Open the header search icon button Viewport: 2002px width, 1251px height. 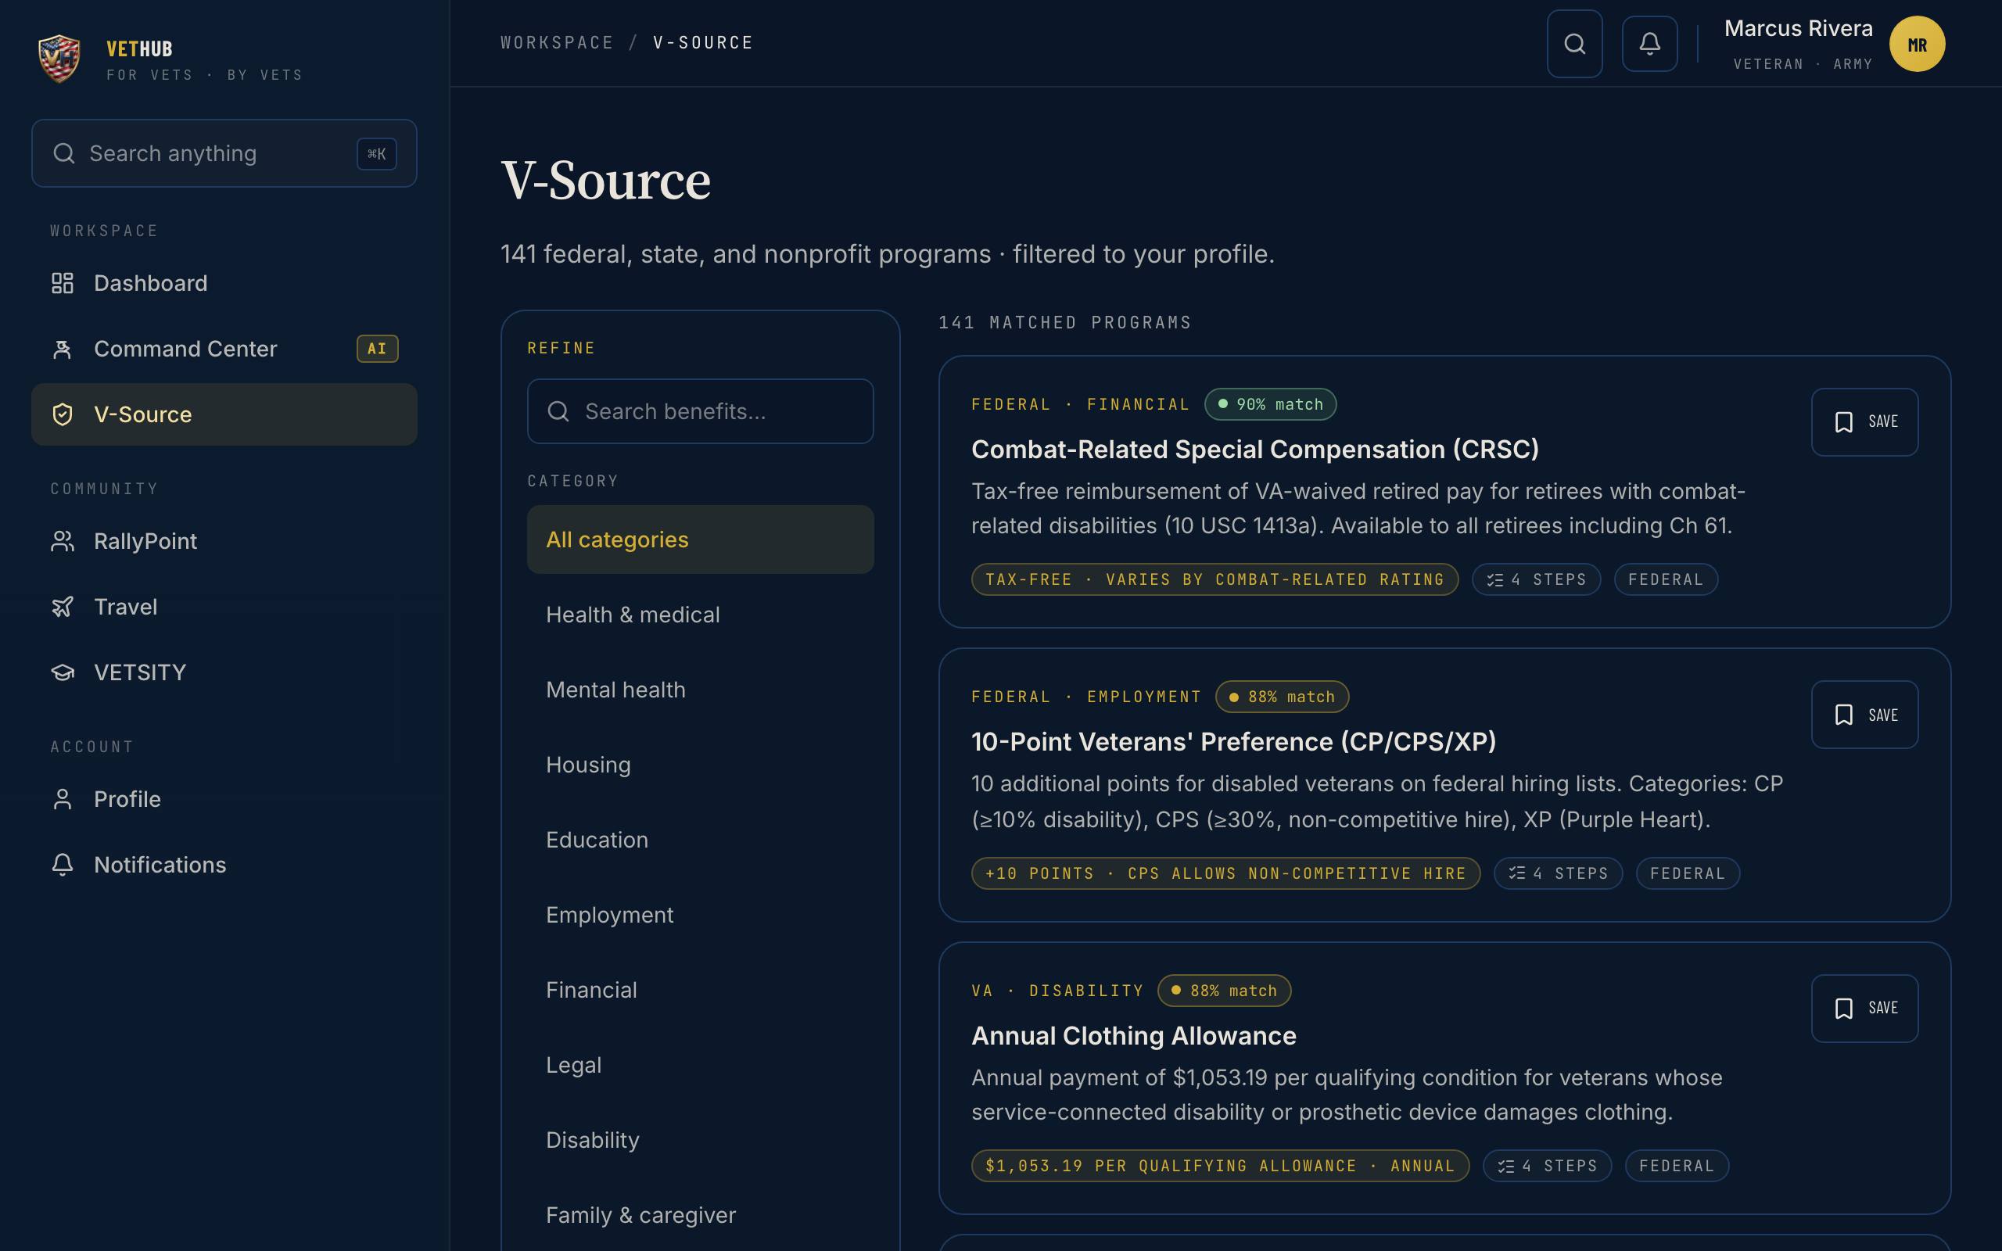(x=1574, y=44)
